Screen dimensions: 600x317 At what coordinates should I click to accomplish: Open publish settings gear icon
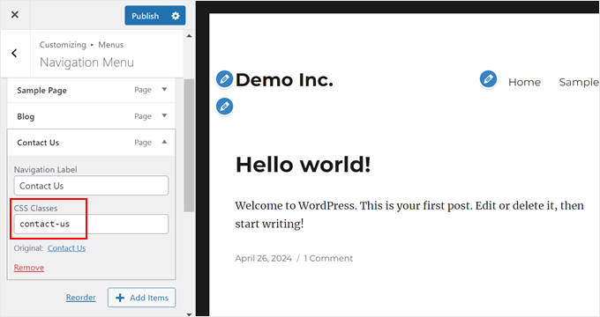[x=176, y=16]
